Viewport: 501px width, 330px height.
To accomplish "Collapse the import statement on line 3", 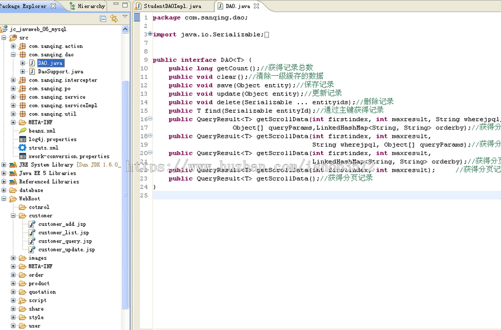I will pos(151,34).
